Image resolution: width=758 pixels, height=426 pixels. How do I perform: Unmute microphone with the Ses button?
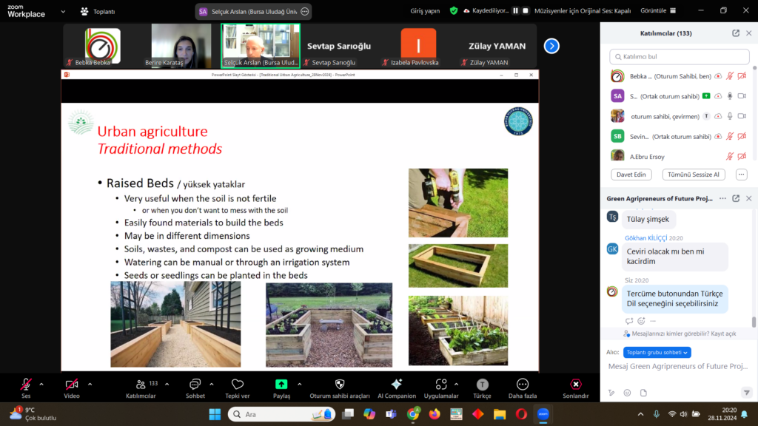(26, 384)
